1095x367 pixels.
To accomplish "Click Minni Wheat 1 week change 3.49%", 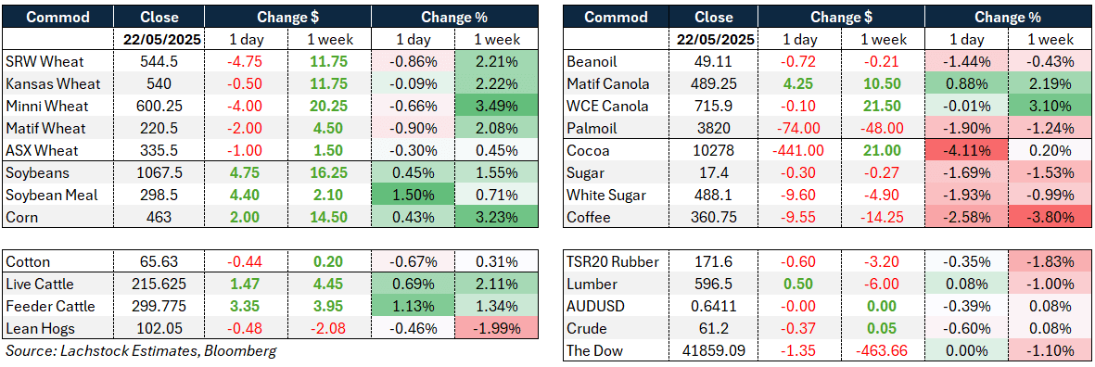I will [x=497, y=106].
